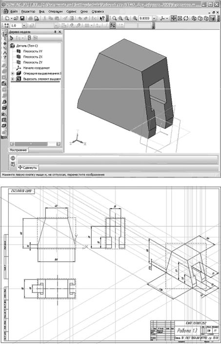Screen dimensions: 221x344
Task: Restore the inner document window
Action: (x=214, y=13)
